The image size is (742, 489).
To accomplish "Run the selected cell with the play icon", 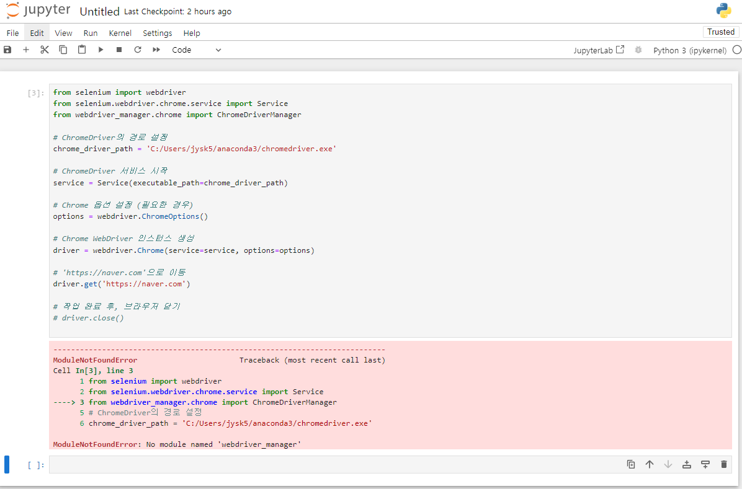I will pos(101,50).
